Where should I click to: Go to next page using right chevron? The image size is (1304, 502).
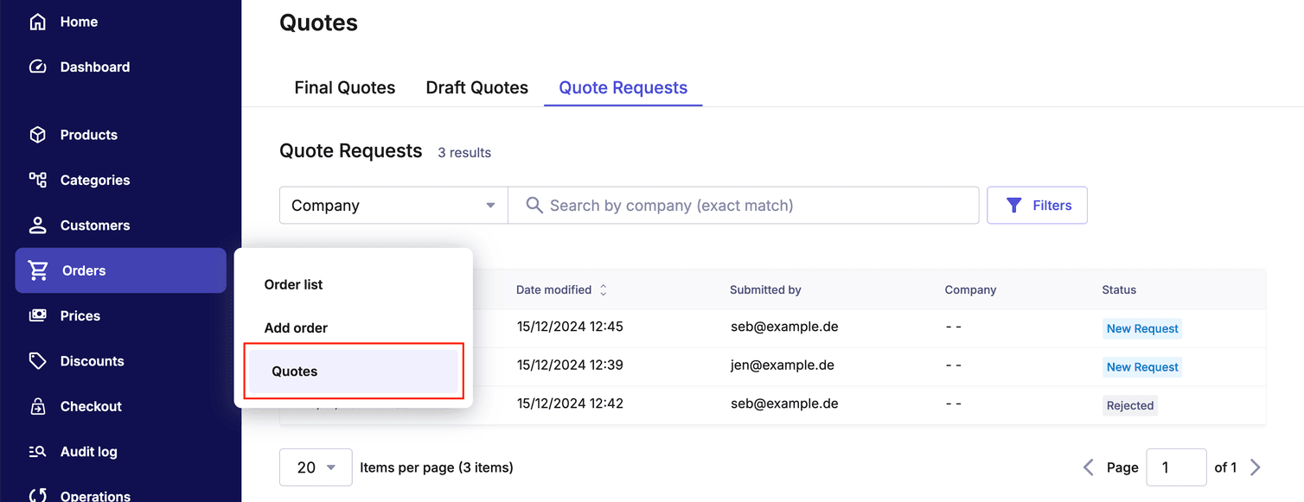[x=1255, y=467]
